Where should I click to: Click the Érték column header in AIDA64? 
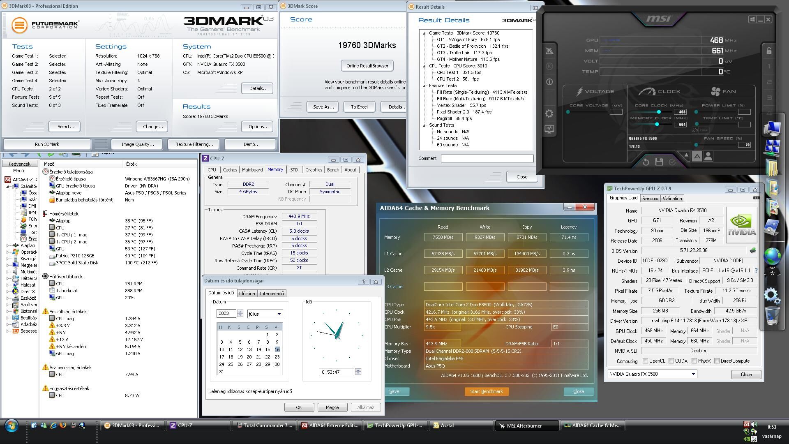pos(160,164)
